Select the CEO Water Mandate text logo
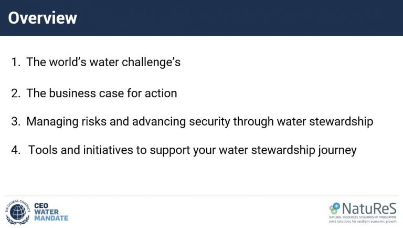Image resolution: width=403 pixels, height=228 pixels. click(x=51, y=212)
